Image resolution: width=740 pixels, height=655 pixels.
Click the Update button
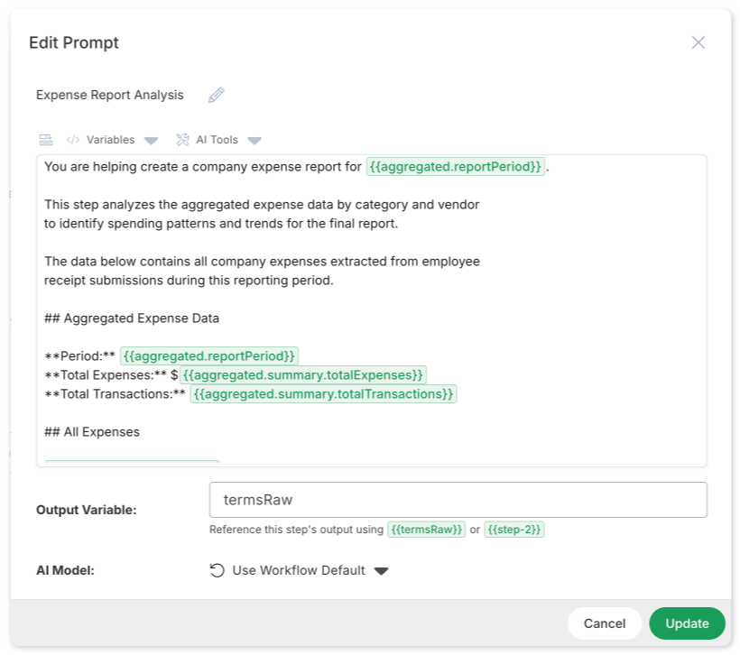687,623
